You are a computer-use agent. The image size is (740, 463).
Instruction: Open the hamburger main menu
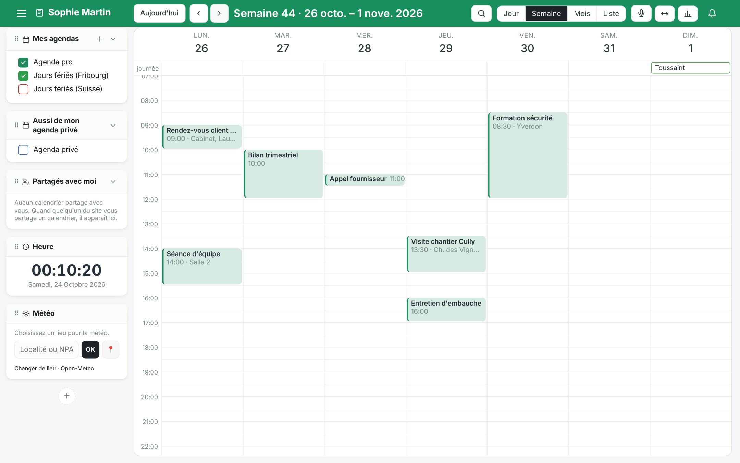click(22, 13)
